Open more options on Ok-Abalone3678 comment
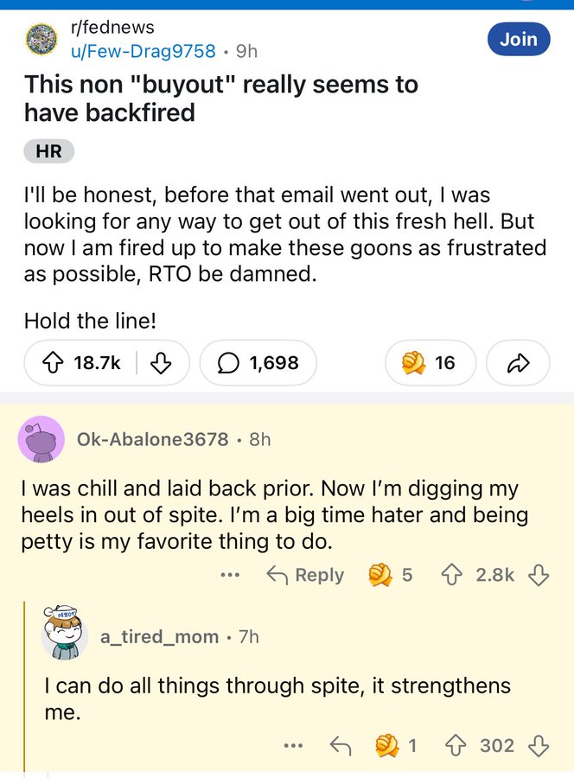The height and width of the screenshot is (778, 574). (x=229, y=575)
